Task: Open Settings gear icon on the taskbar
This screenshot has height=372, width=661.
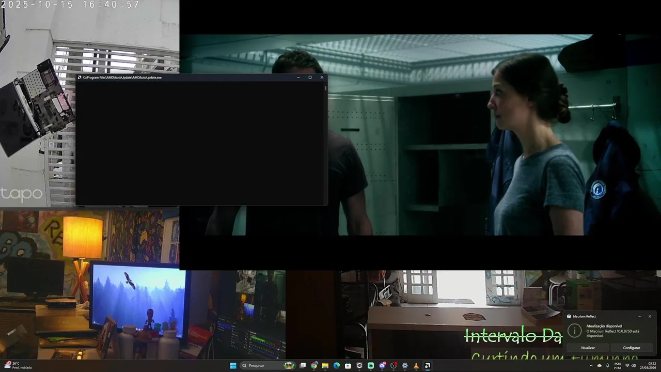Action: pos(405,366)
